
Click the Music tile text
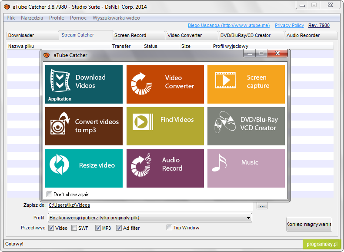click(250, 162)
